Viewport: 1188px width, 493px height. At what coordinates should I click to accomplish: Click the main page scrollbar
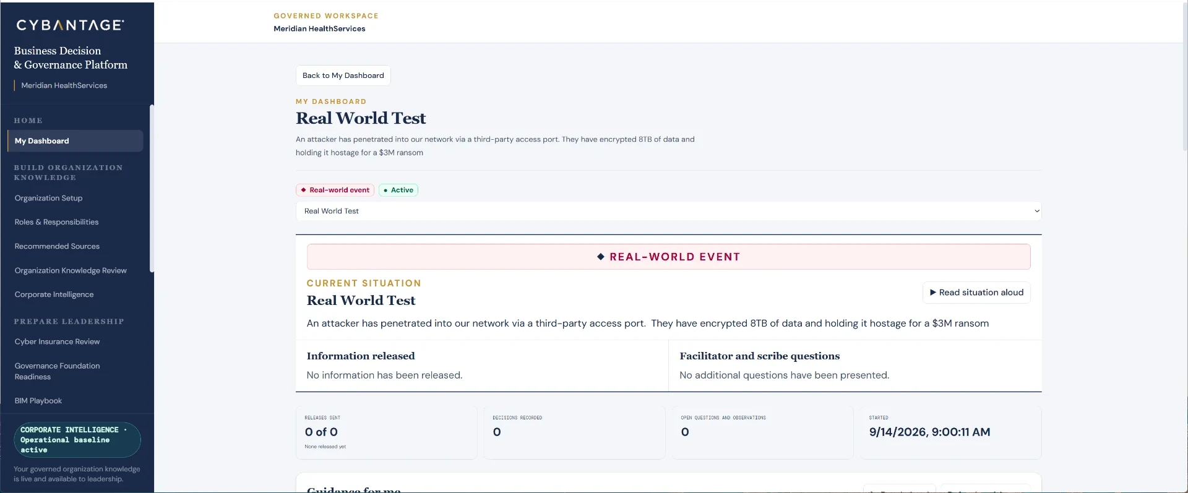tap(1185, 77)
